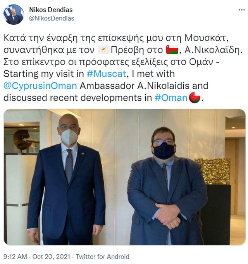Image resolution: width=248 pixels, height=264 pixels.
Task: Open the @CyprusinOman mention
Action: (x=40, y=86)
